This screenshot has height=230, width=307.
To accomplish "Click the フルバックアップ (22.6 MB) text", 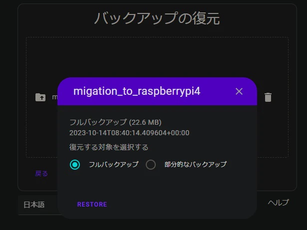I will click(x=115, y=122).
